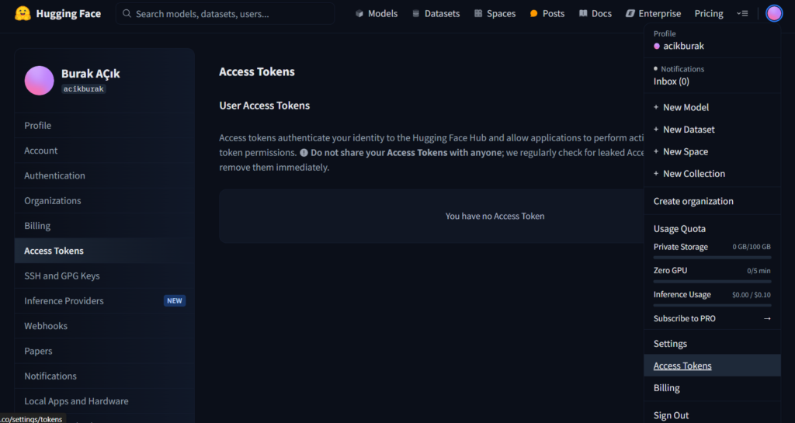Open Posts in the top navigation
The image size is (795, 423).
(x=547, y=14)
